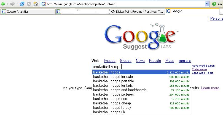Click the search box with 'basketball hoops'
223x116 pixels.
[x=141, y=67]
